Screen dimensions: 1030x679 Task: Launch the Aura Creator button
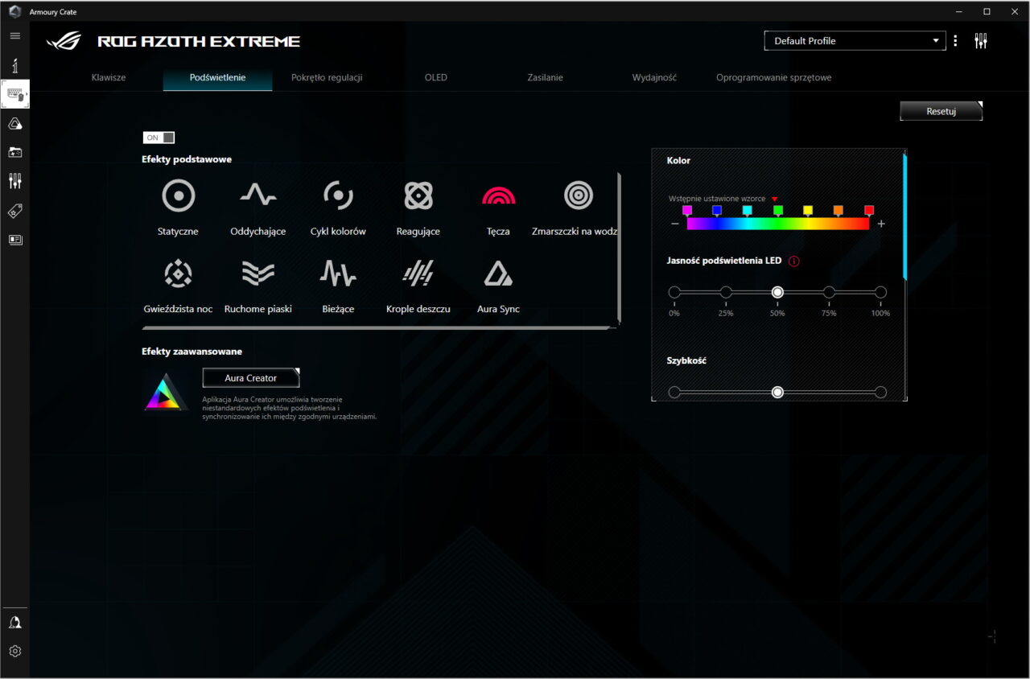click(x=250, y=378)
